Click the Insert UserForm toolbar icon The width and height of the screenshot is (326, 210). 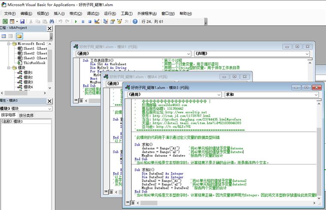[12, 21]
